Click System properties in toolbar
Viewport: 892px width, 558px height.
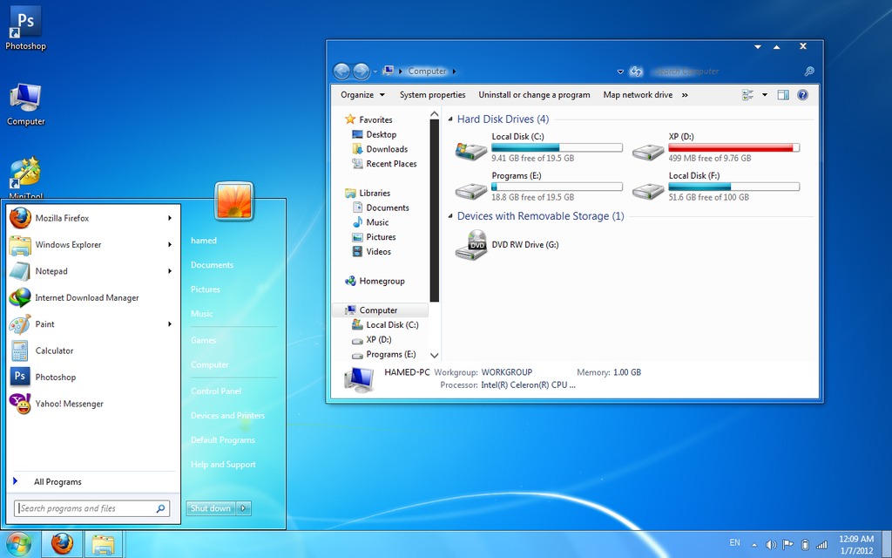[x=432, y=95]
